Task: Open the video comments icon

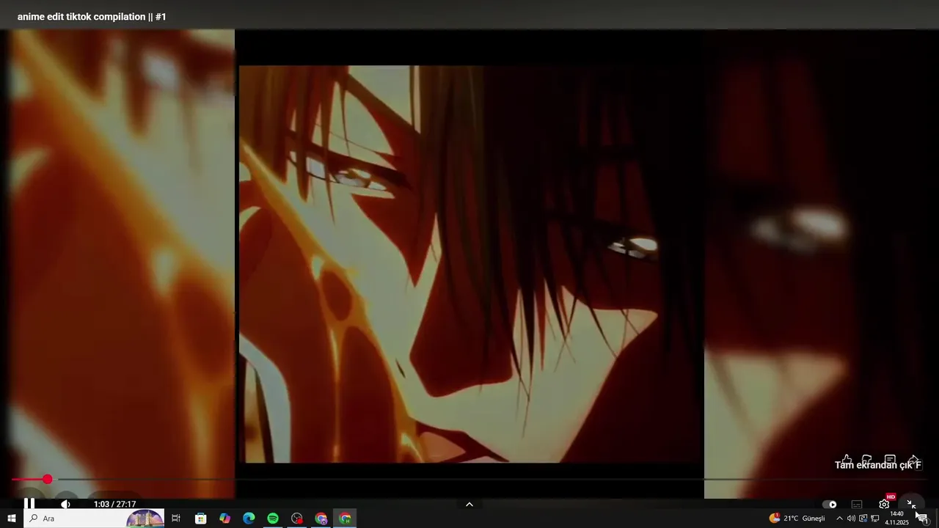Action: click(890, 461)
